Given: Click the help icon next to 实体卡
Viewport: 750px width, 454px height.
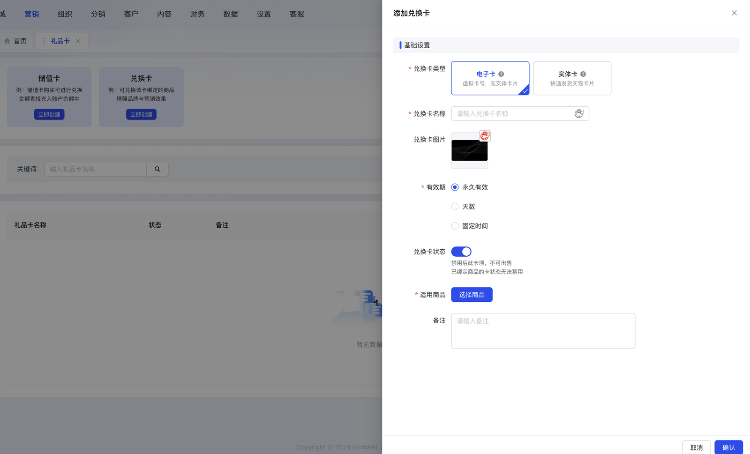Looking at the screenshot, I should 583,74.
